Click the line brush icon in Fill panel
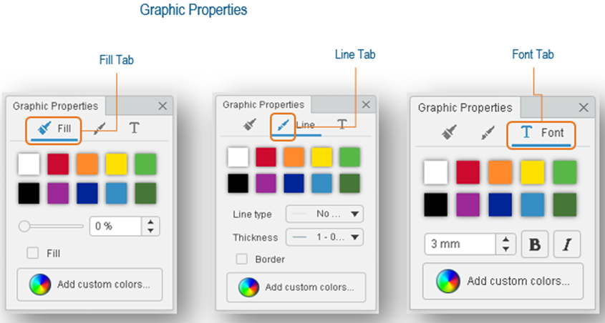This screenshot has height=323, width=605. 100,128
